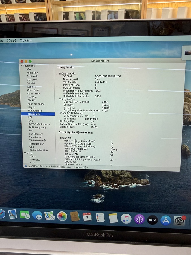Open the Photos app in the Dock
The width and height of the screenshot is (191, 255).
[x=62, y=216]
